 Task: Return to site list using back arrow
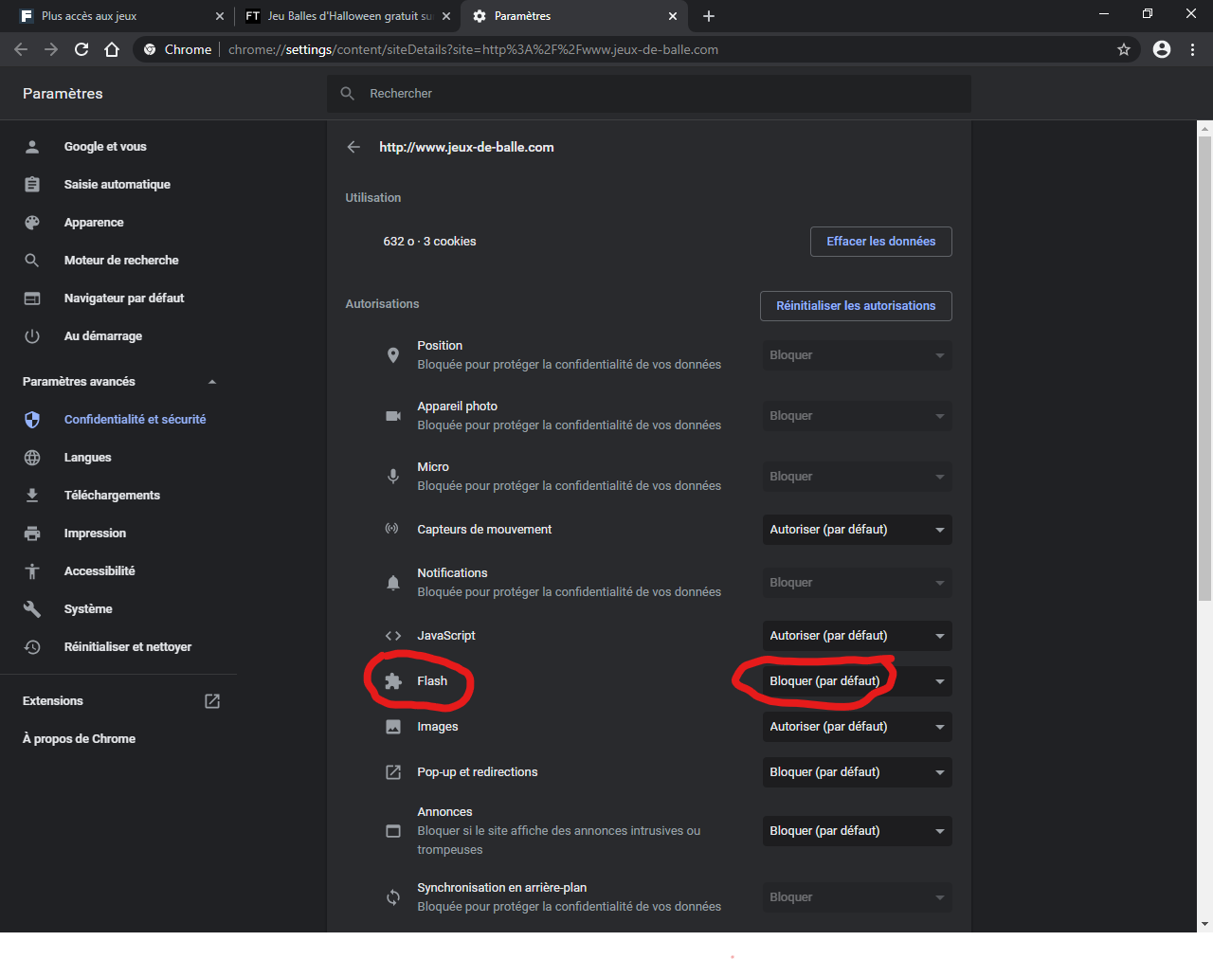click(353, 147)
